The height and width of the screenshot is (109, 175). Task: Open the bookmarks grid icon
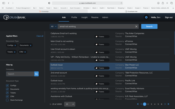tap(3, 8)
